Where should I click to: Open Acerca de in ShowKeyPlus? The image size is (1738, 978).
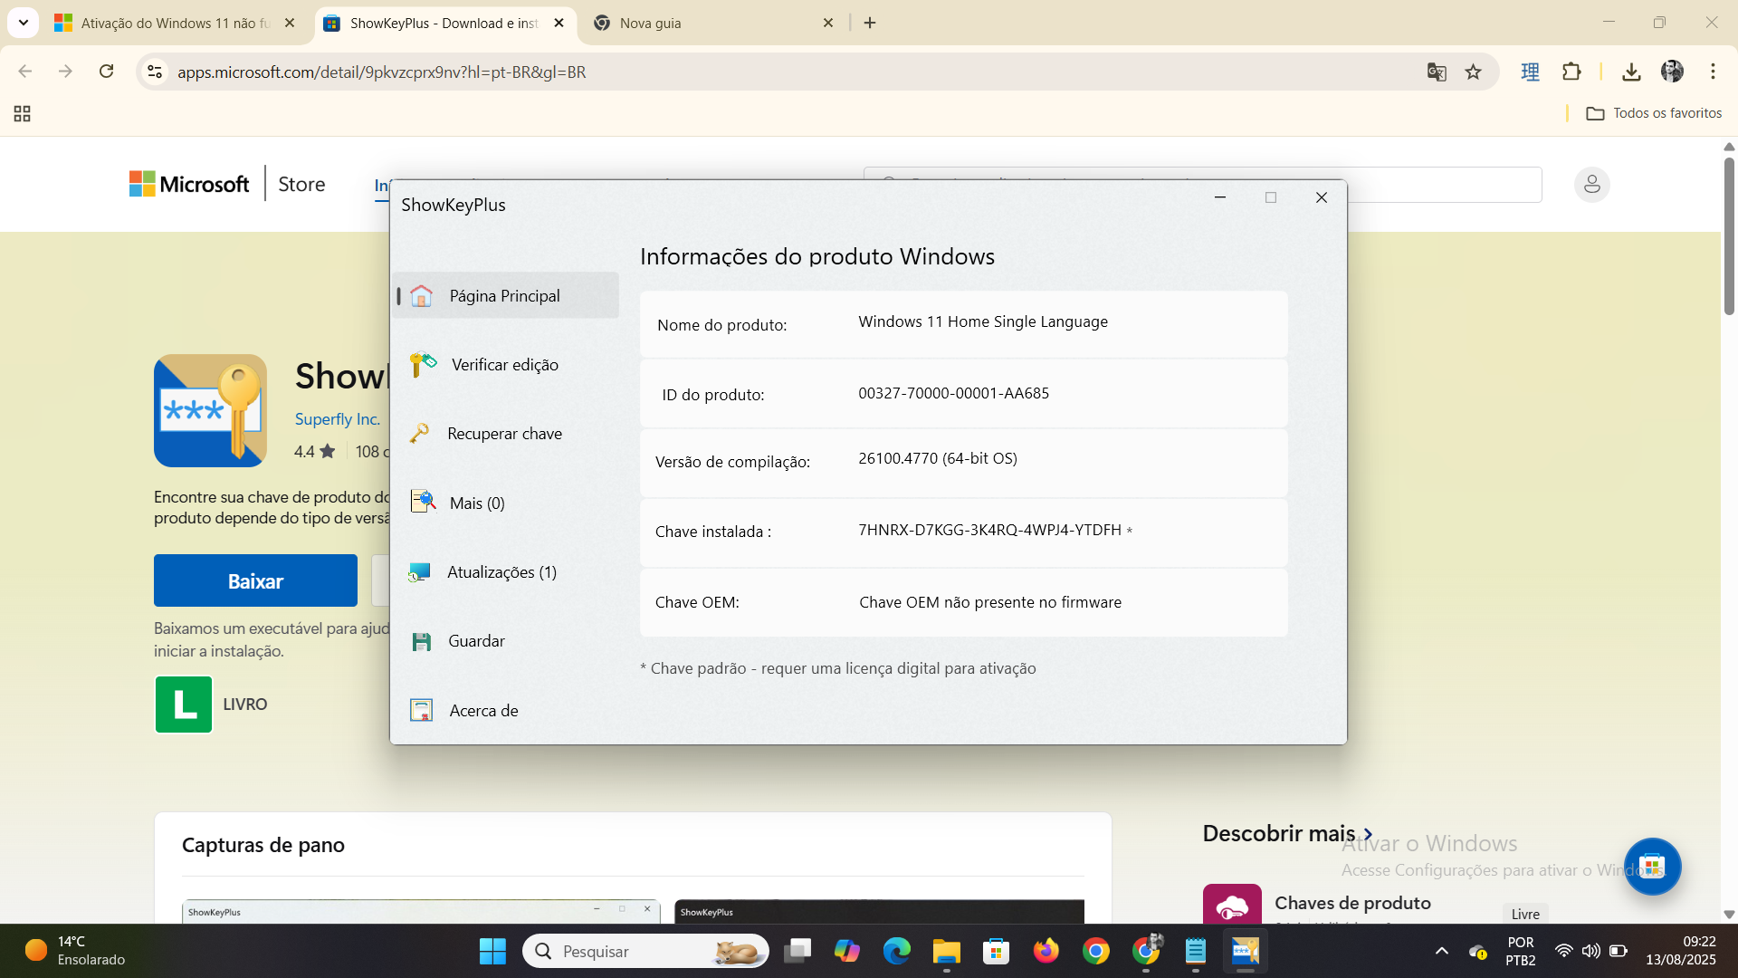point(506,710)
